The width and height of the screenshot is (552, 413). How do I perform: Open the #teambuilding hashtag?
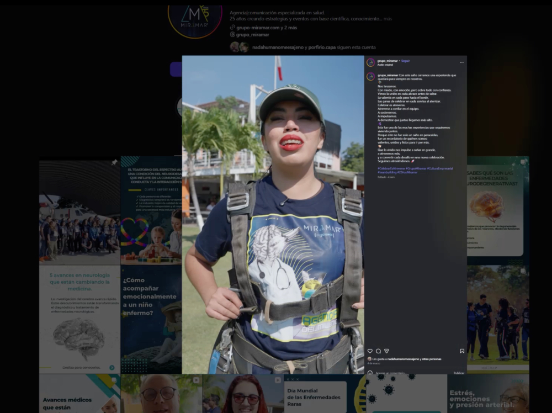[x=387, y=172]
